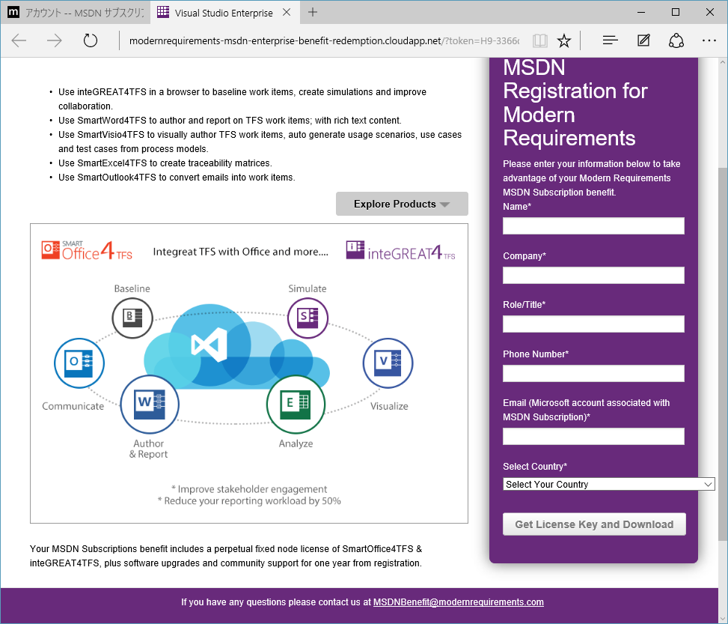Click "Integreat TFS with Office and more" text
728x624 pixels.
click(240, 252)
